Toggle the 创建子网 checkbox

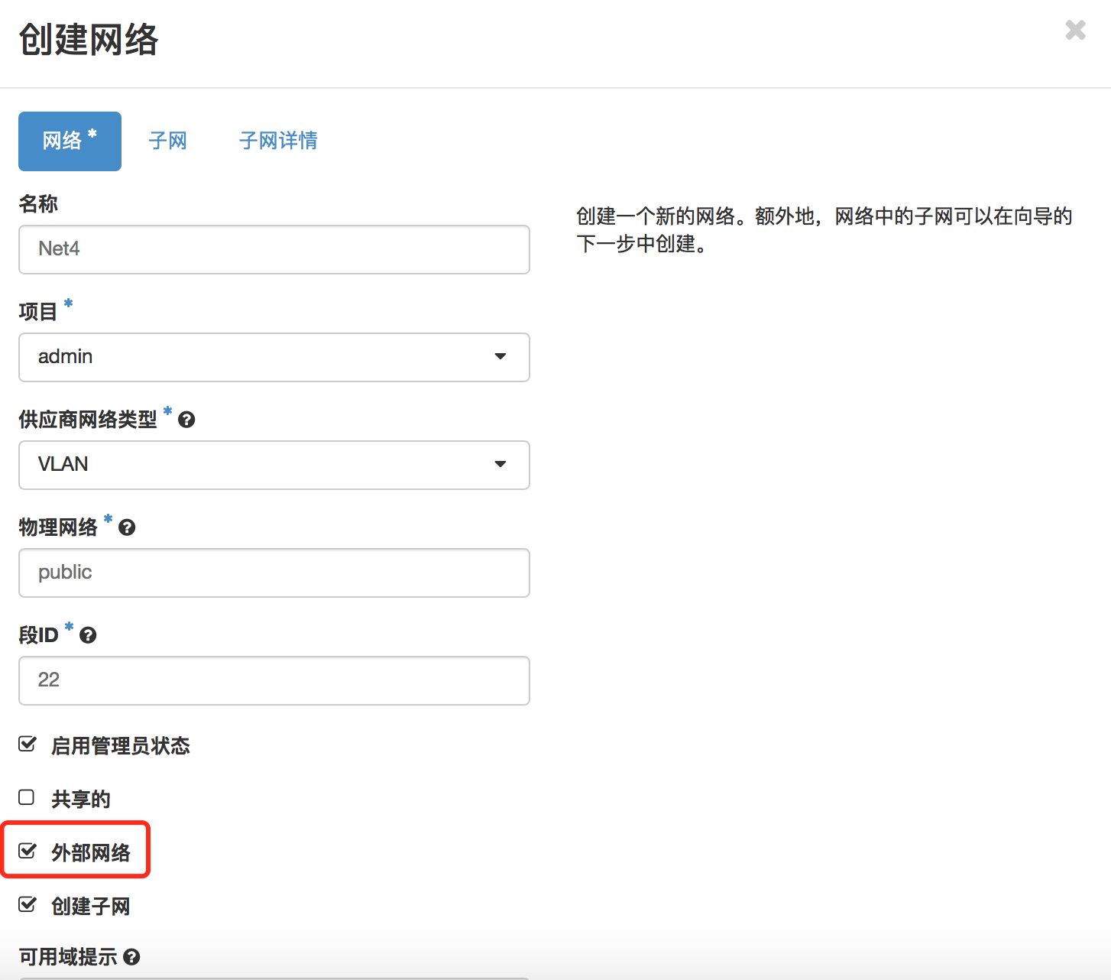coord(28,905)
